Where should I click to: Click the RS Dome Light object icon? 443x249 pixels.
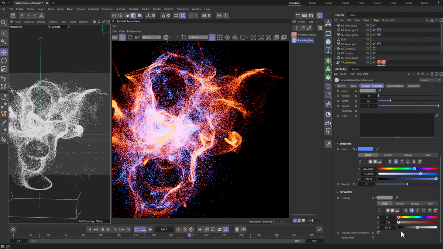point(338,58)
